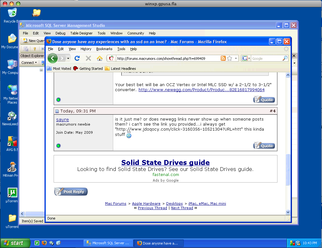Click sayre's green online status icon

59,146
